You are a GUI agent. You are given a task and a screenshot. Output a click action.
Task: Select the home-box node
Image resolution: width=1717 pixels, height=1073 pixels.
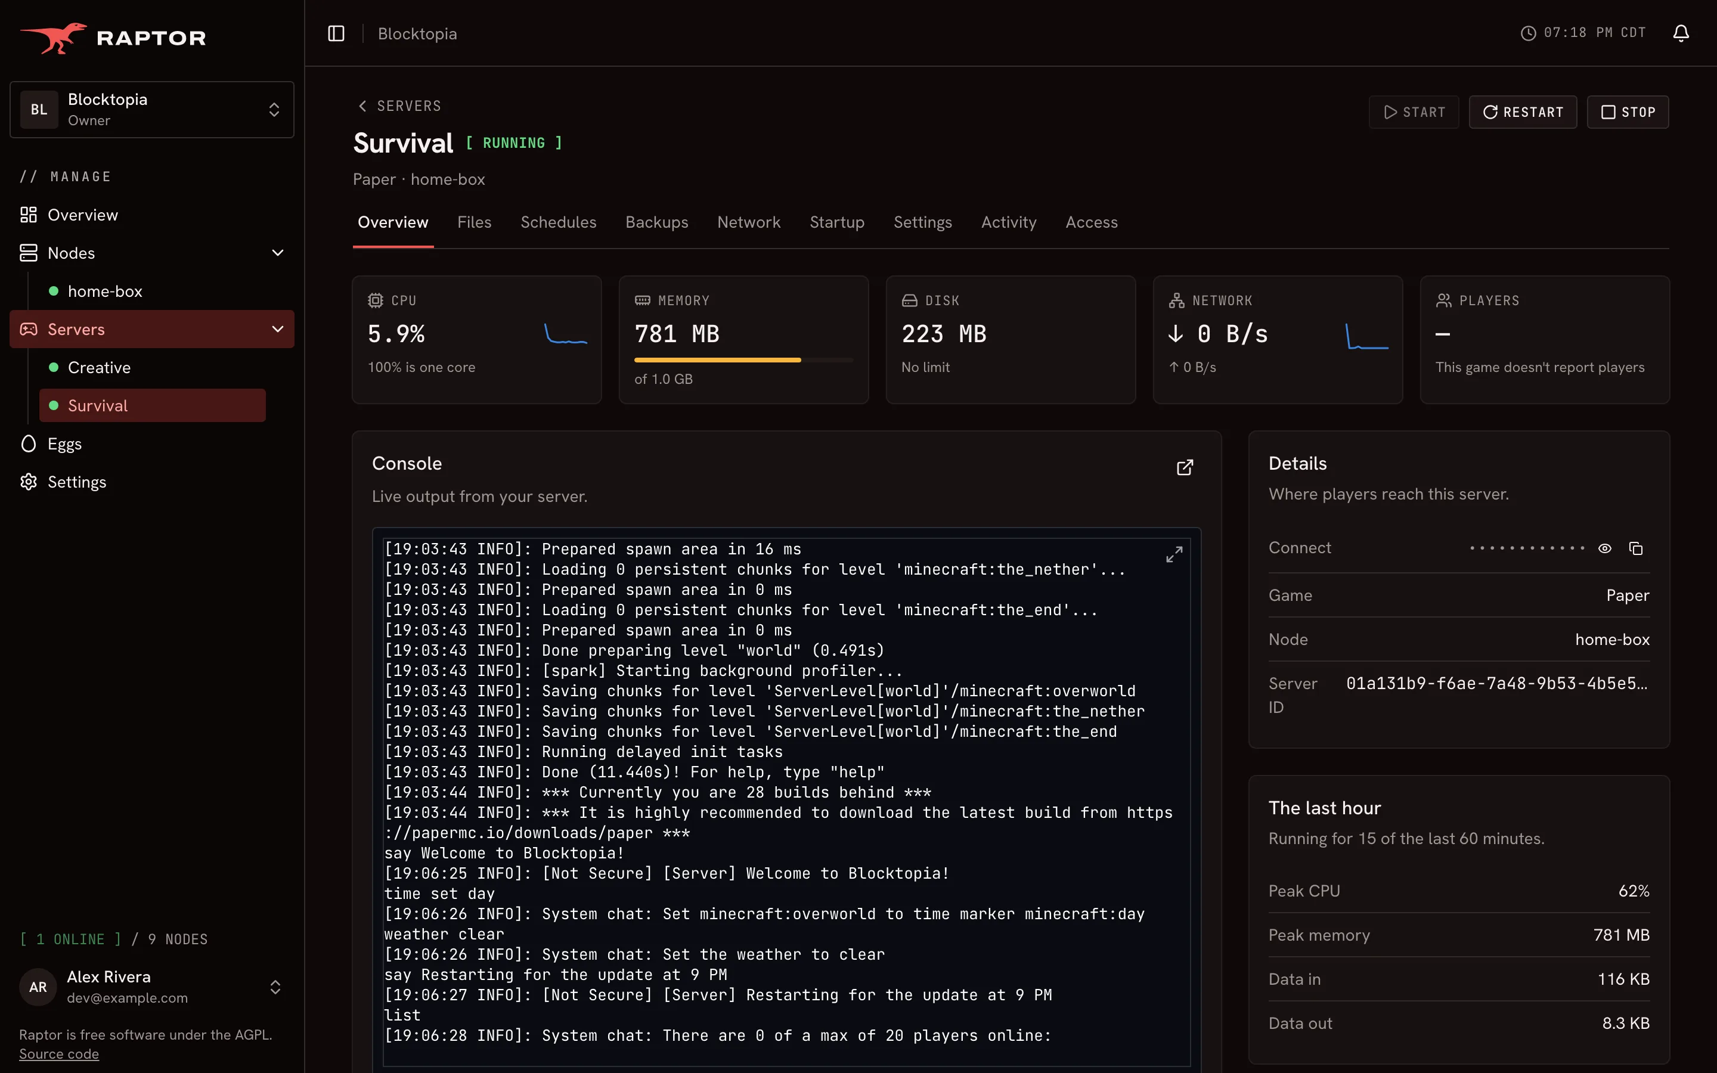pos(153,291)
